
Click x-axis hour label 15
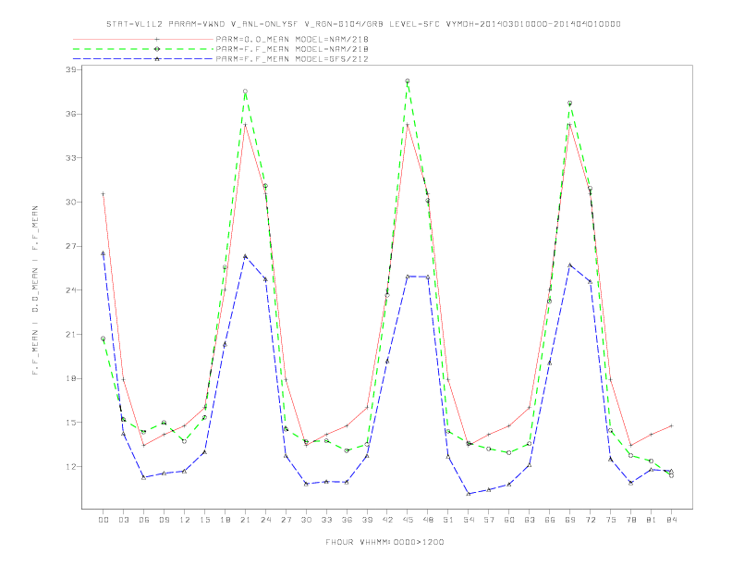(x=204, y=520)
